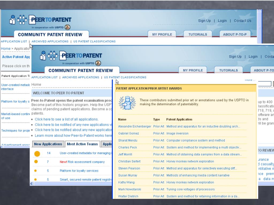Click Peer to Patent logo in middle window

click(x=71, y=56)
